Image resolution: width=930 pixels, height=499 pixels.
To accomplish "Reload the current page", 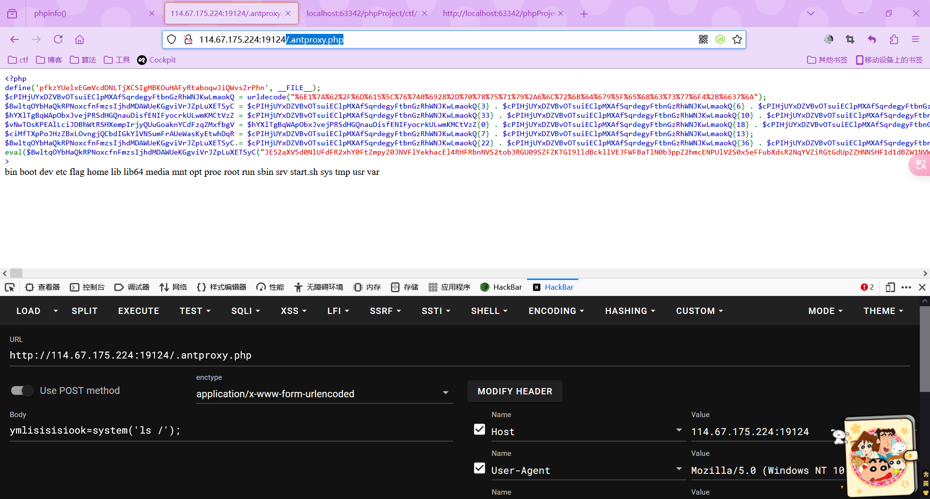I will coord(58,39).
